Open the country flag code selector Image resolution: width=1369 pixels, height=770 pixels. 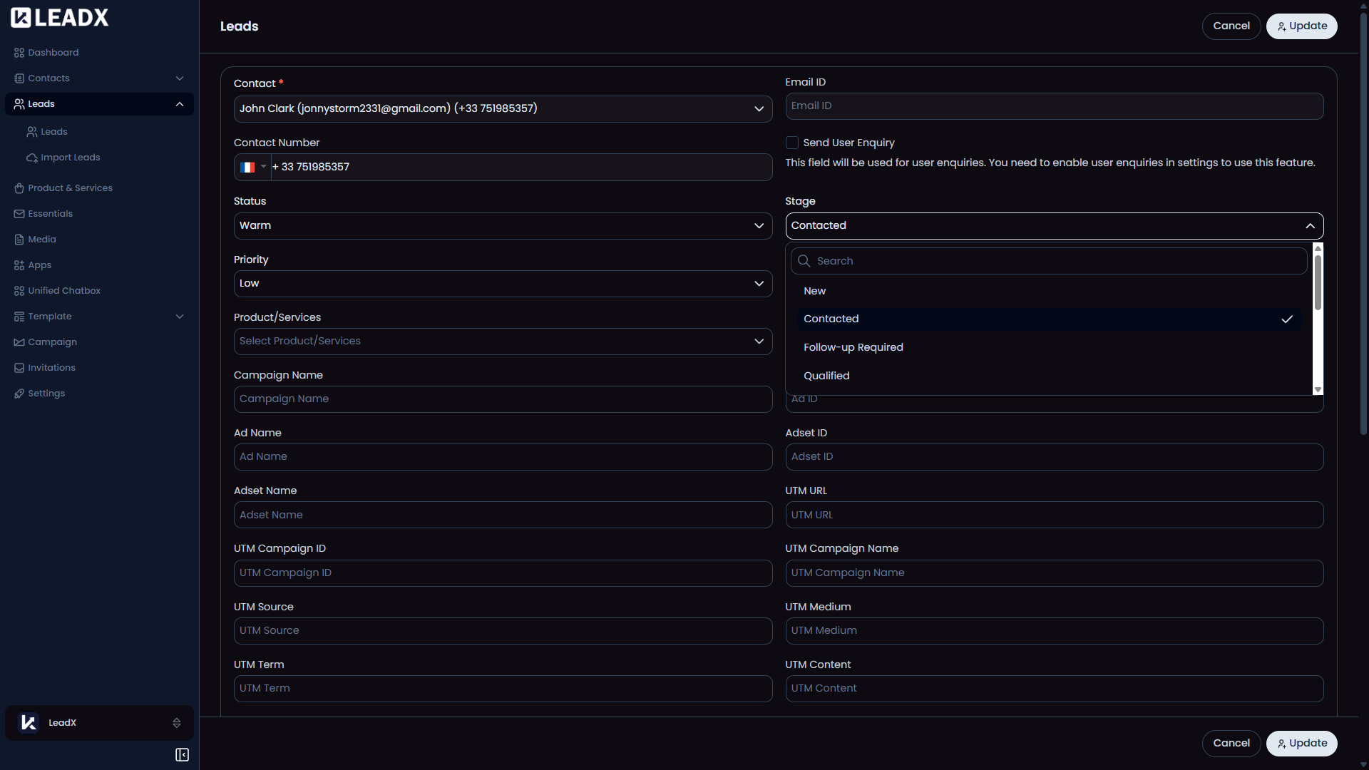253,167
